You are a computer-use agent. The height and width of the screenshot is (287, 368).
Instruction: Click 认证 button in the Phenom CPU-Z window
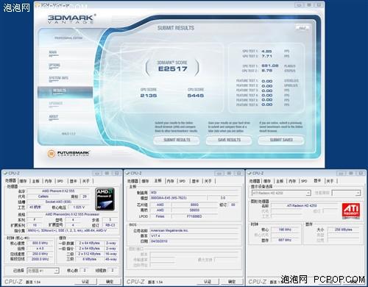coord(85,282)
